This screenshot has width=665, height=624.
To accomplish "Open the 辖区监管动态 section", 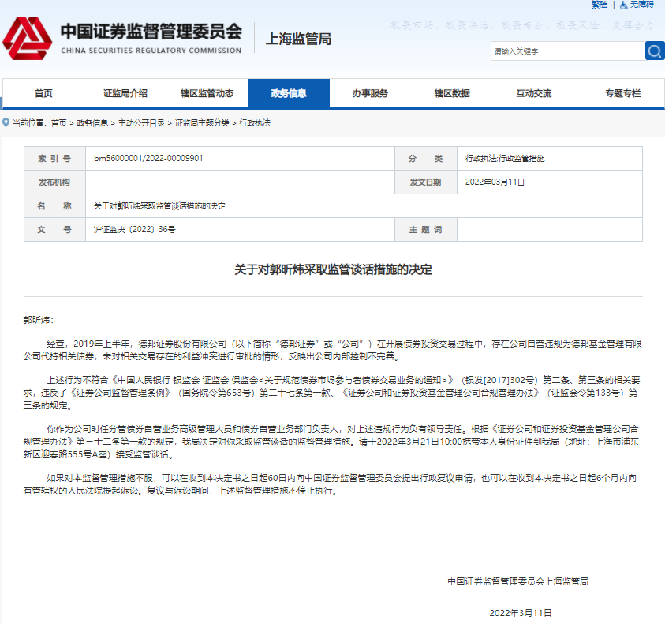I will 205,92.
